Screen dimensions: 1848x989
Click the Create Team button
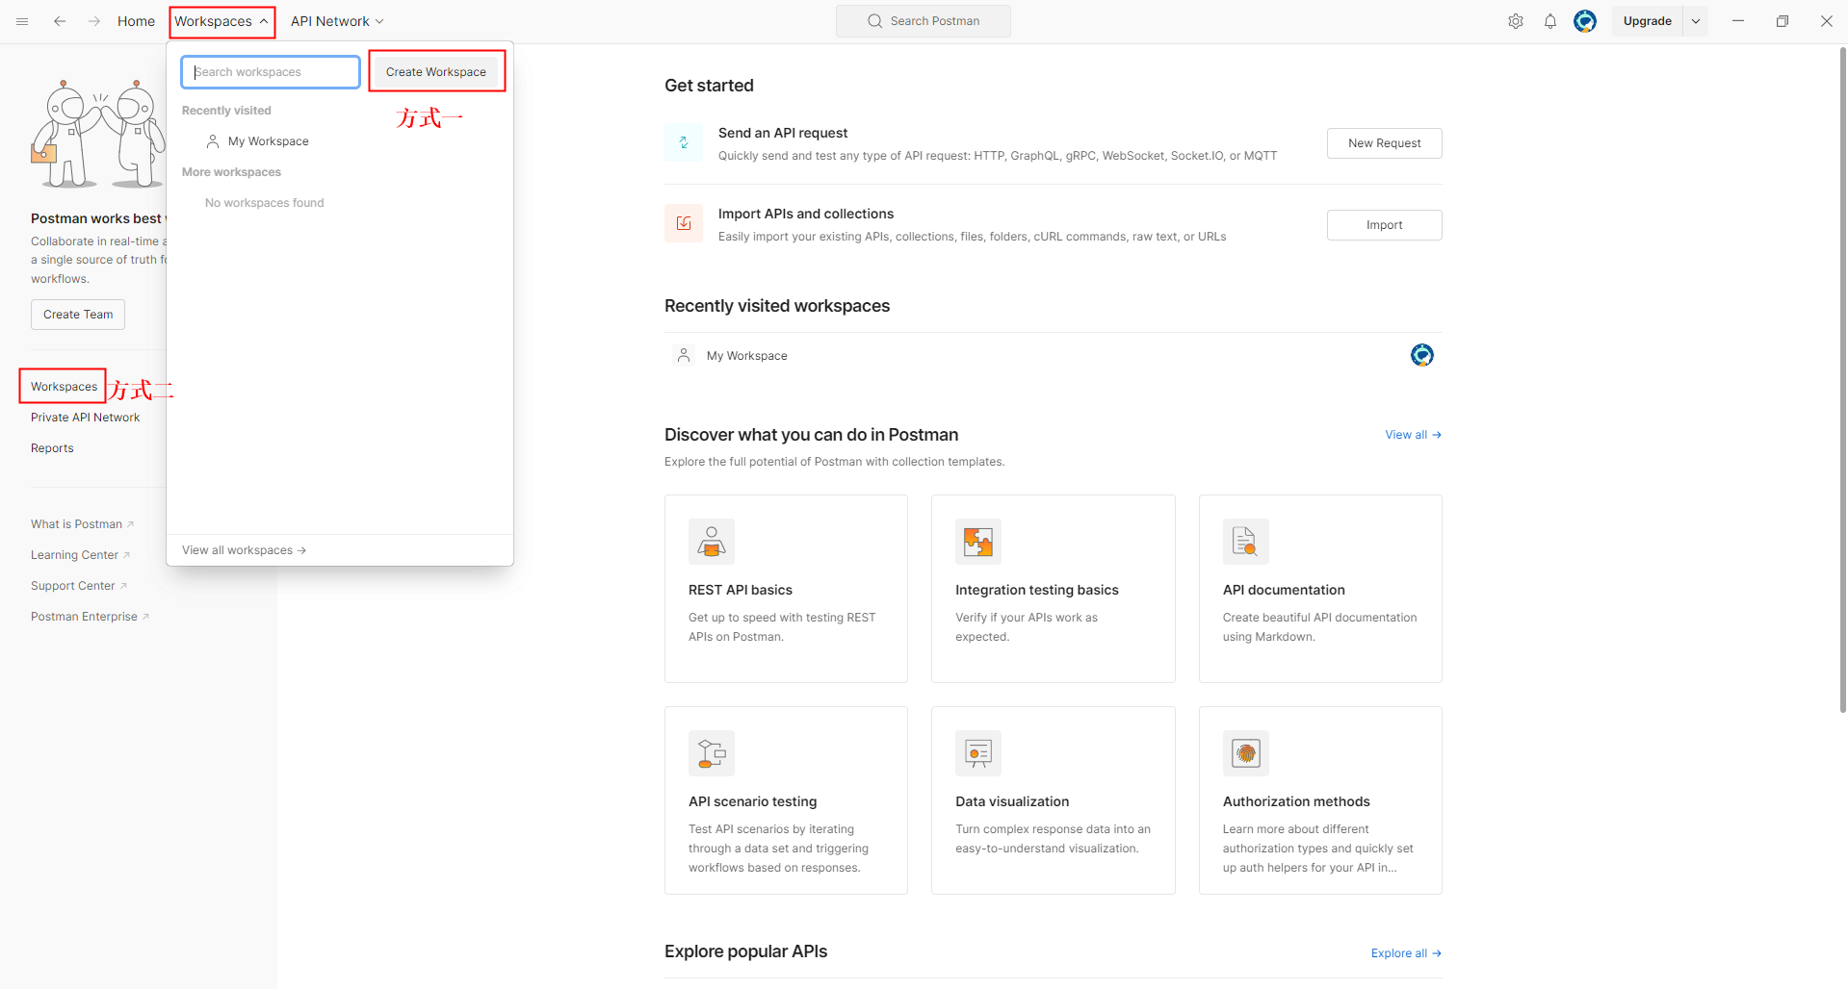pyautogui.click(x=78, y=315)
